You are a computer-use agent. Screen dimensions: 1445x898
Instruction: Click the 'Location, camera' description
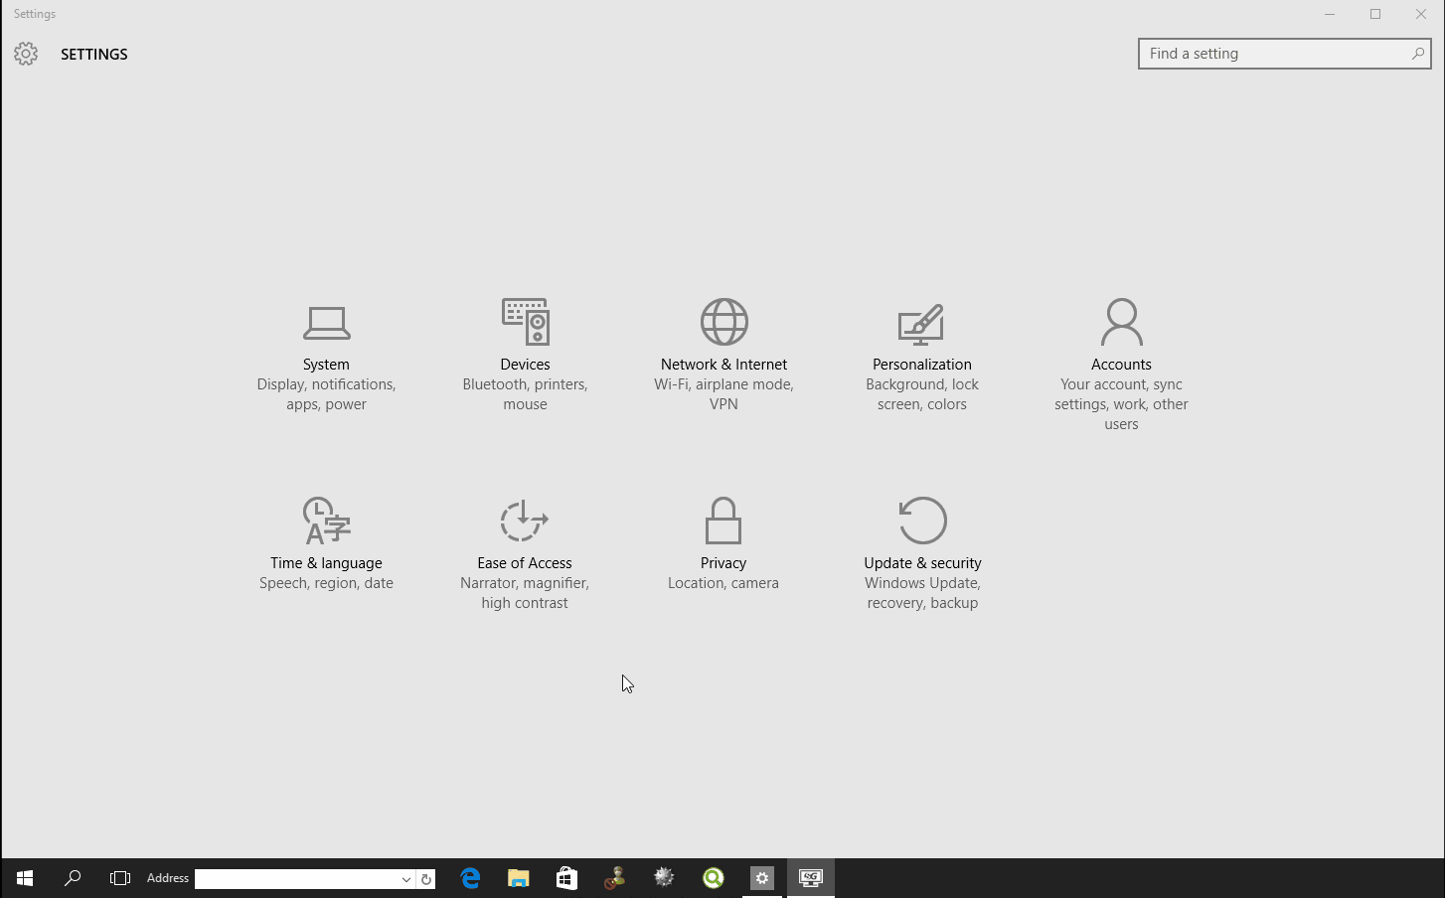coord(723,583)
